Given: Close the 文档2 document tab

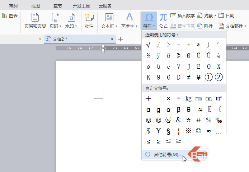Looking at the screenshot, I should tap(112, 39).
